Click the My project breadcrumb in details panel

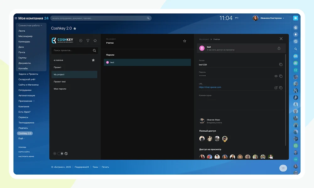pos(204,39)
